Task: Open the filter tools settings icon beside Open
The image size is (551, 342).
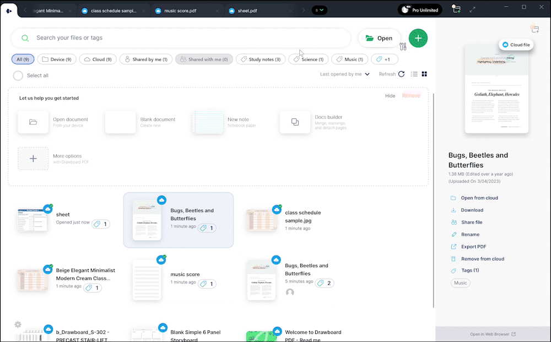Action: tap(403, 46)
